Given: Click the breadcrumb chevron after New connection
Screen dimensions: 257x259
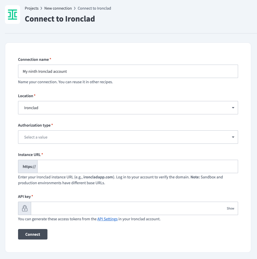Looking at the screenshot, I should pos(75,8).
